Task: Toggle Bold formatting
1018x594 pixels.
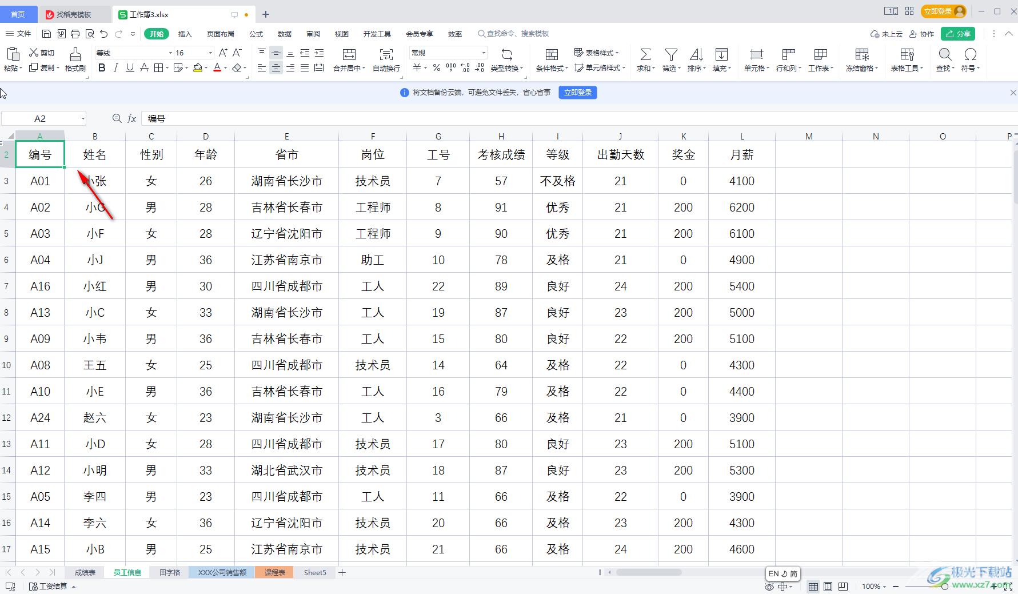Action: (x=102, y=68)
